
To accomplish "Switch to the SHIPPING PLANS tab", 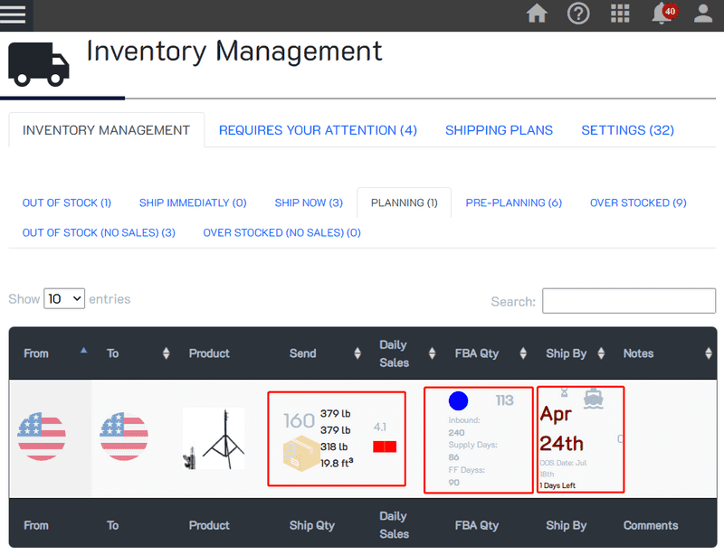I will 499,130.
